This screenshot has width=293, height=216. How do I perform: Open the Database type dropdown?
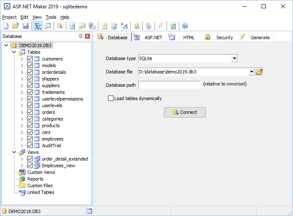tap(234, 58)
